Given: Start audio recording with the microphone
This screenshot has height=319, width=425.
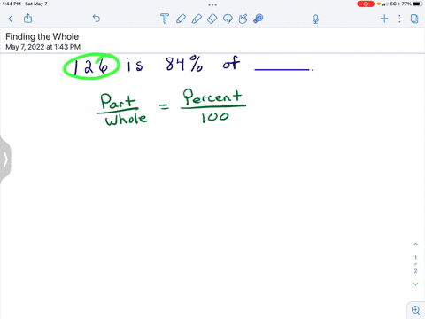Looking at the screenshot, I should [315, 19].
